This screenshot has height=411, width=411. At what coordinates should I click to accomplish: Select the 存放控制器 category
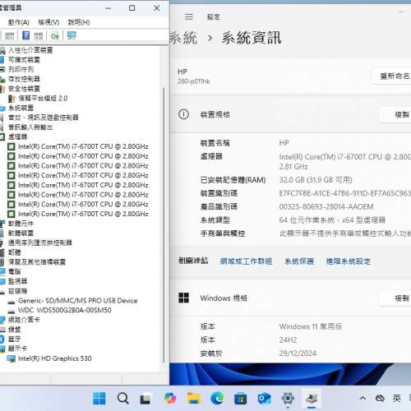(x=24, y=79)
